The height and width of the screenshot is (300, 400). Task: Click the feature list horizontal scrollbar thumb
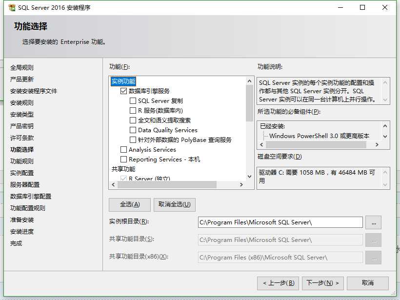[x=167, y=184]
